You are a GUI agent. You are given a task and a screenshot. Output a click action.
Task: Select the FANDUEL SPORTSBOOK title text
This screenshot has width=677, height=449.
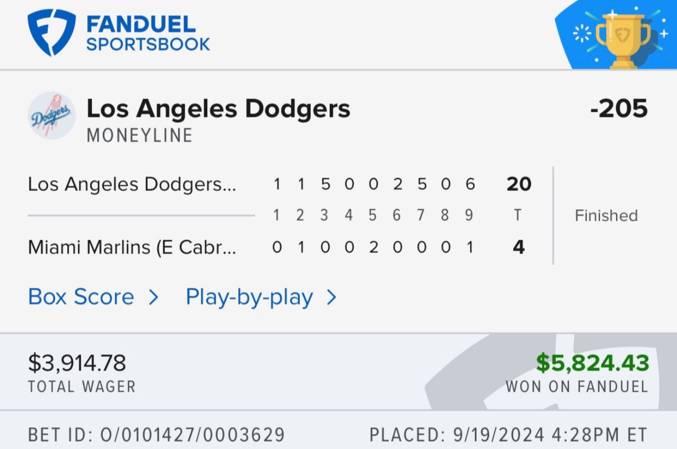click(148, 33)
